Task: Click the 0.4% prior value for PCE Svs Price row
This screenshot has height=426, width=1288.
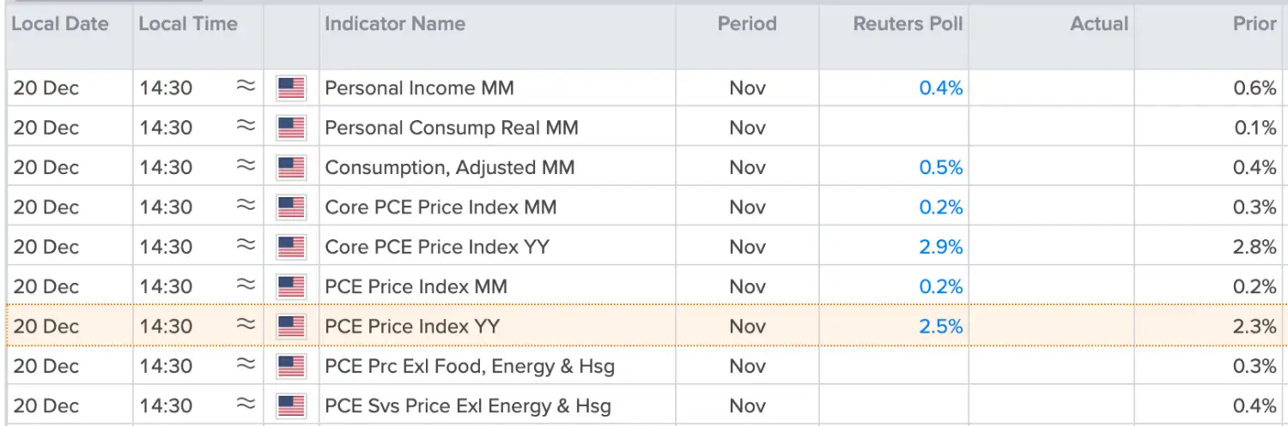Action: coord(1255,405)
